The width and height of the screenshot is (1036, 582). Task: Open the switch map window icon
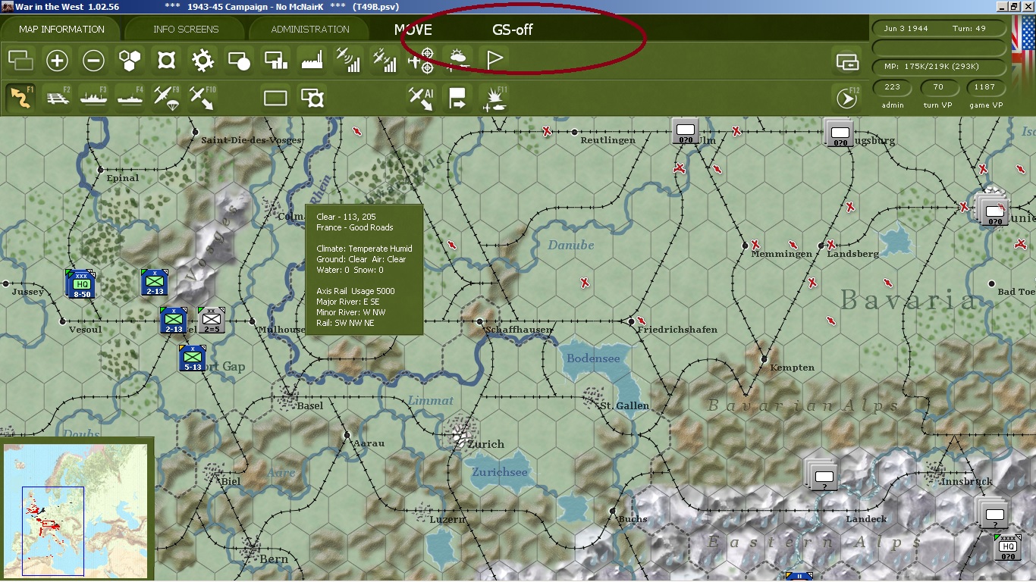[21, 60]
